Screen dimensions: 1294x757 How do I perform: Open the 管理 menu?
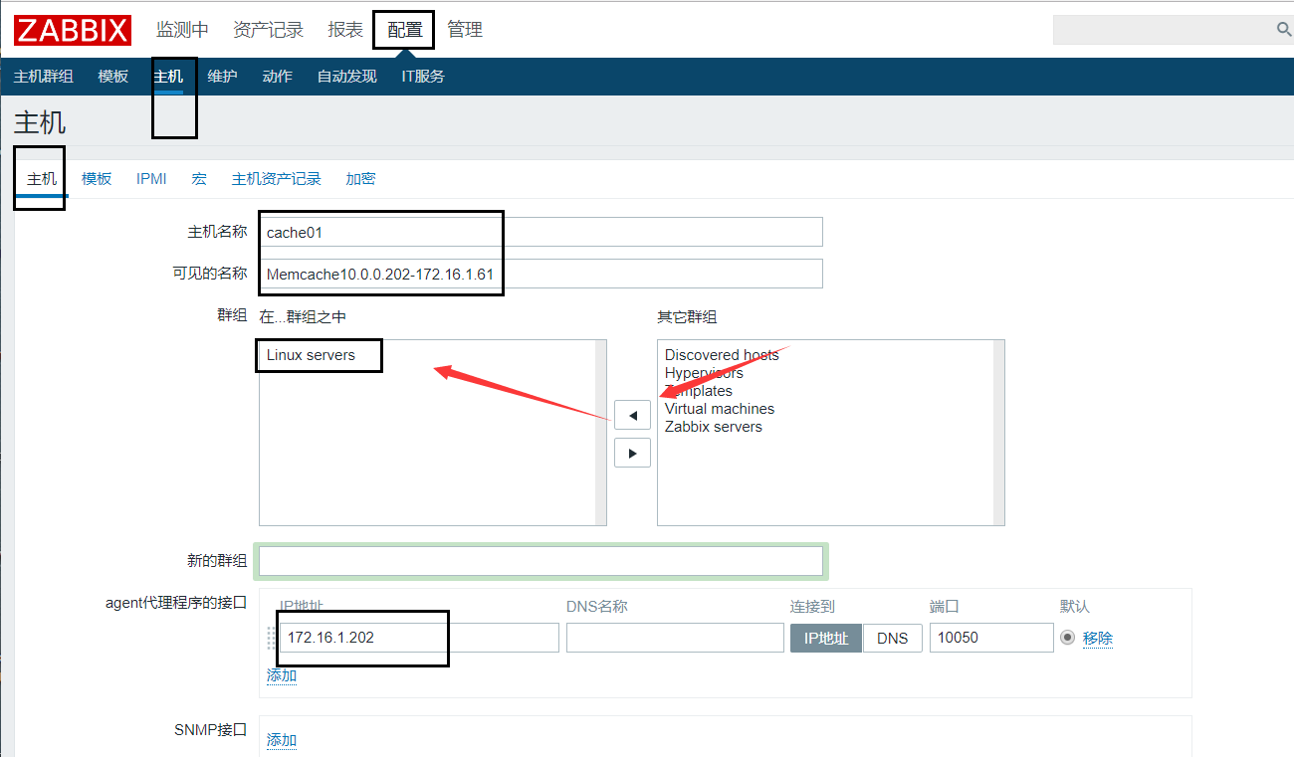(x=465, y=30)
